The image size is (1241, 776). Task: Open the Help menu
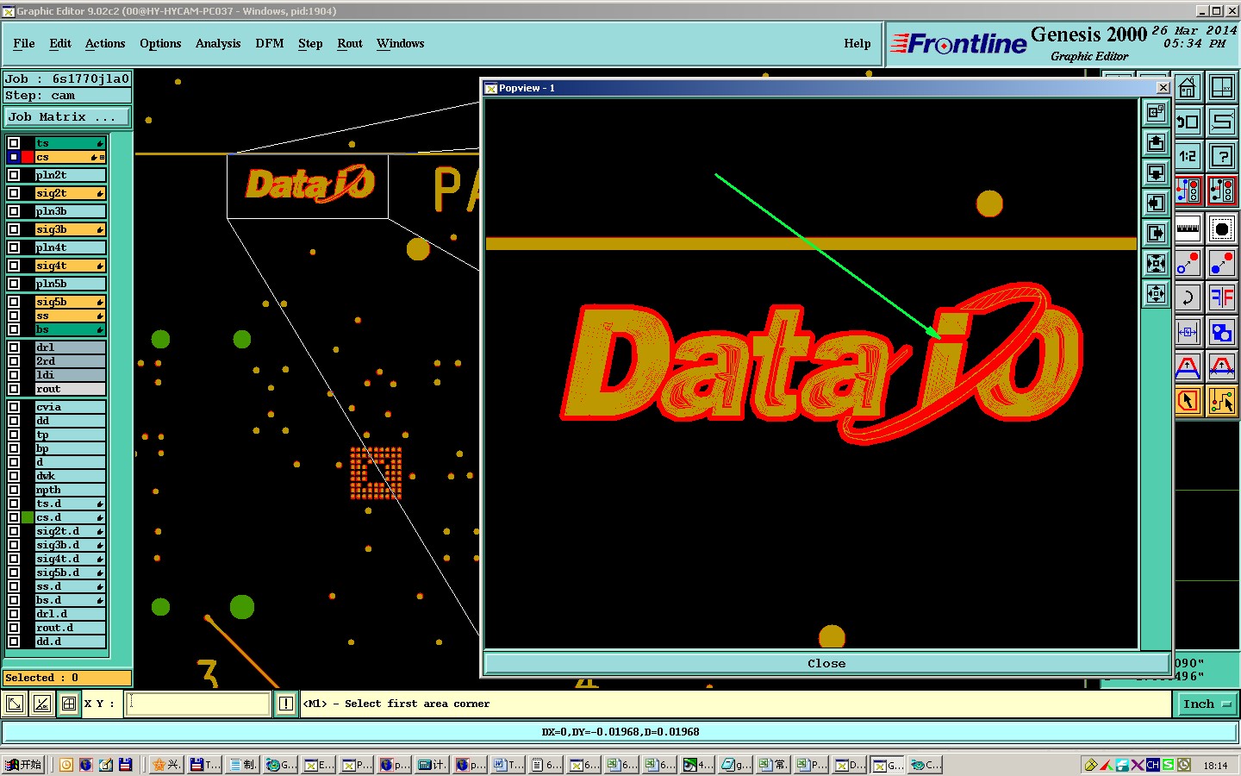[x=857, y=44]
